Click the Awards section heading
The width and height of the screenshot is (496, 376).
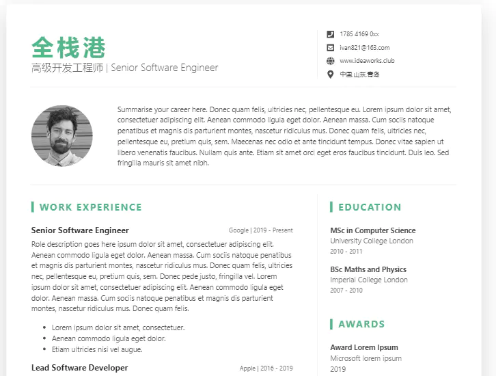pyautogui.click(x=361, y=324)
